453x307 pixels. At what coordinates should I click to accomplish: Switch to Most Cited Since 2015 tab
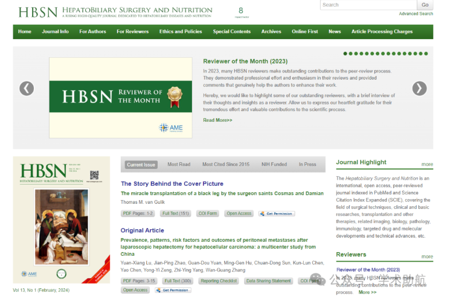click(226, 164)
